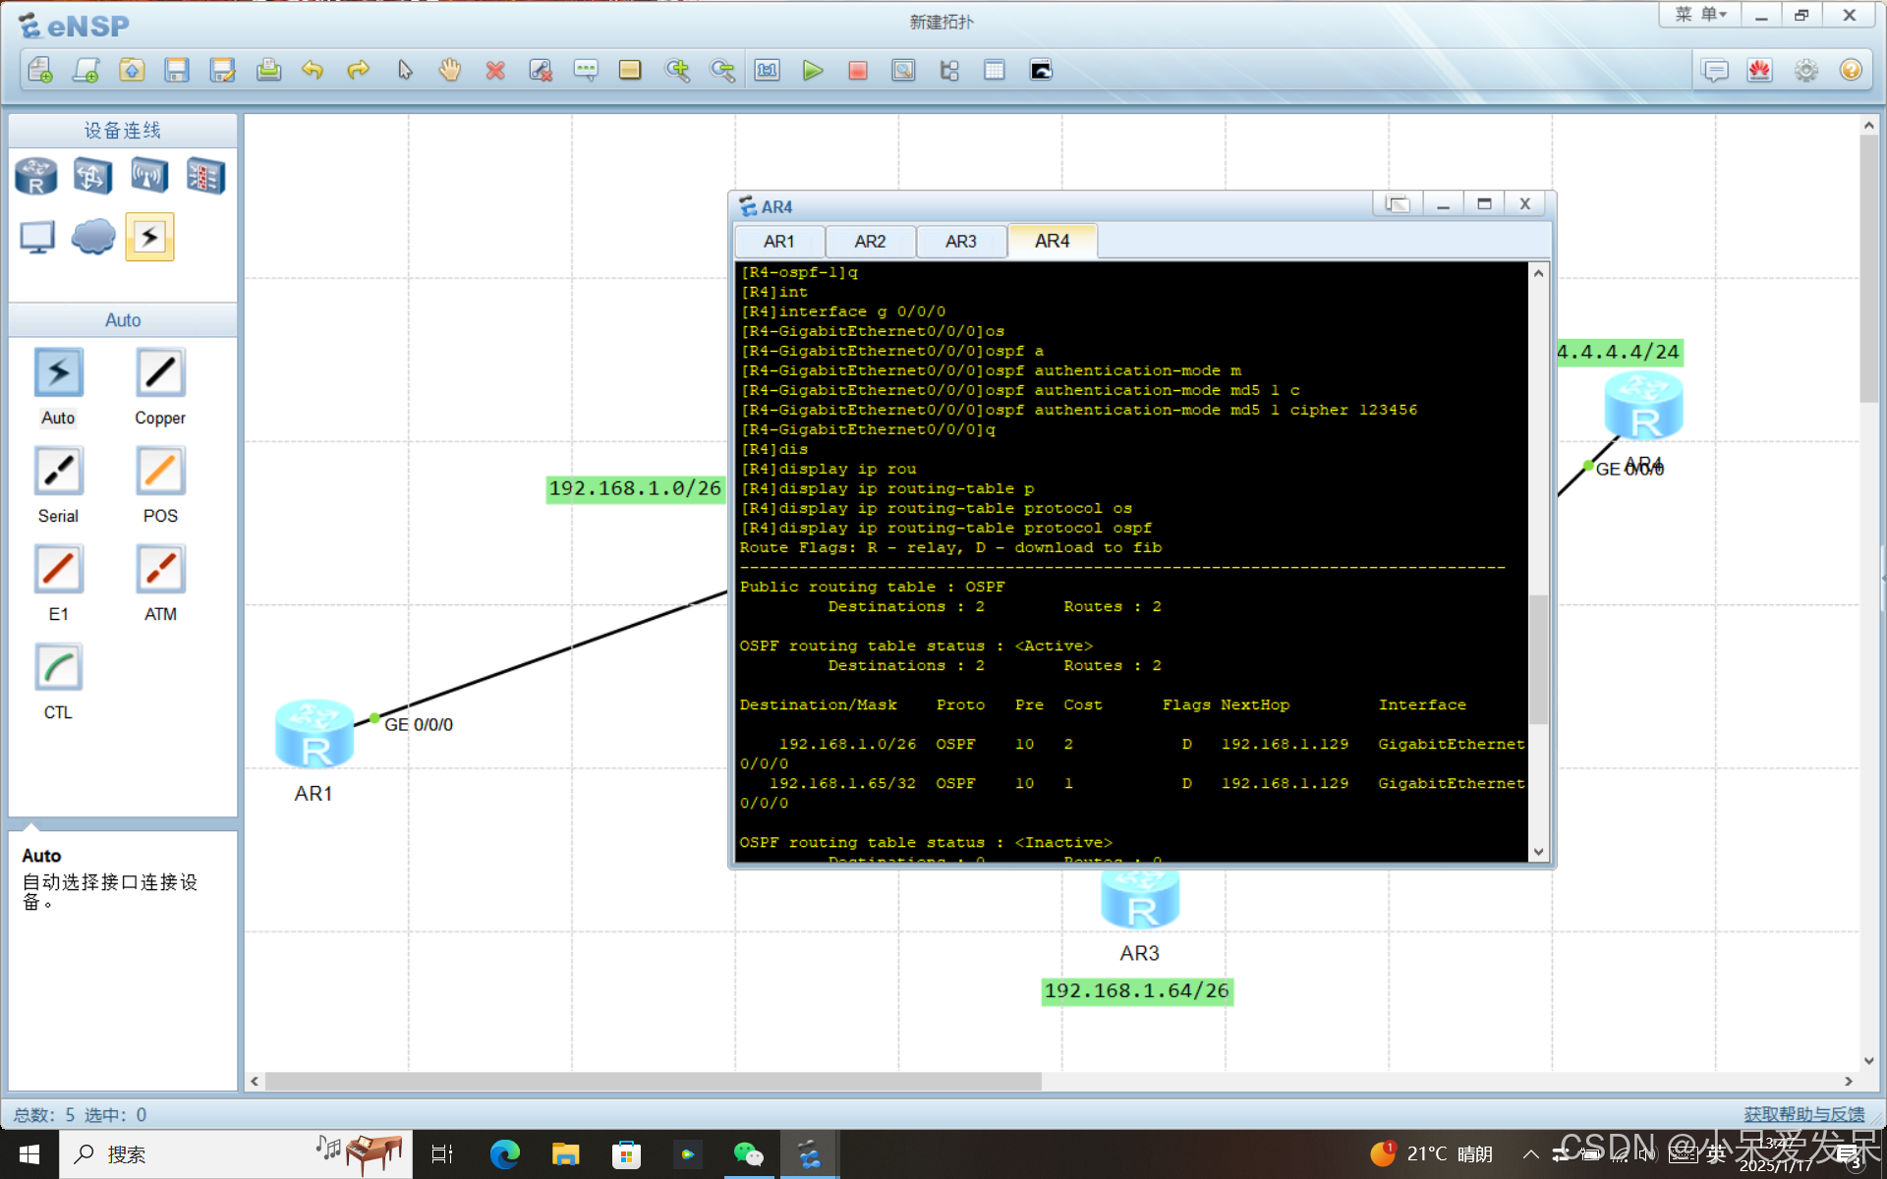This screenshot has width=1887, height=1179.
Task: Expand the system tray hidden icons
Action: tap(1530, 1154)
